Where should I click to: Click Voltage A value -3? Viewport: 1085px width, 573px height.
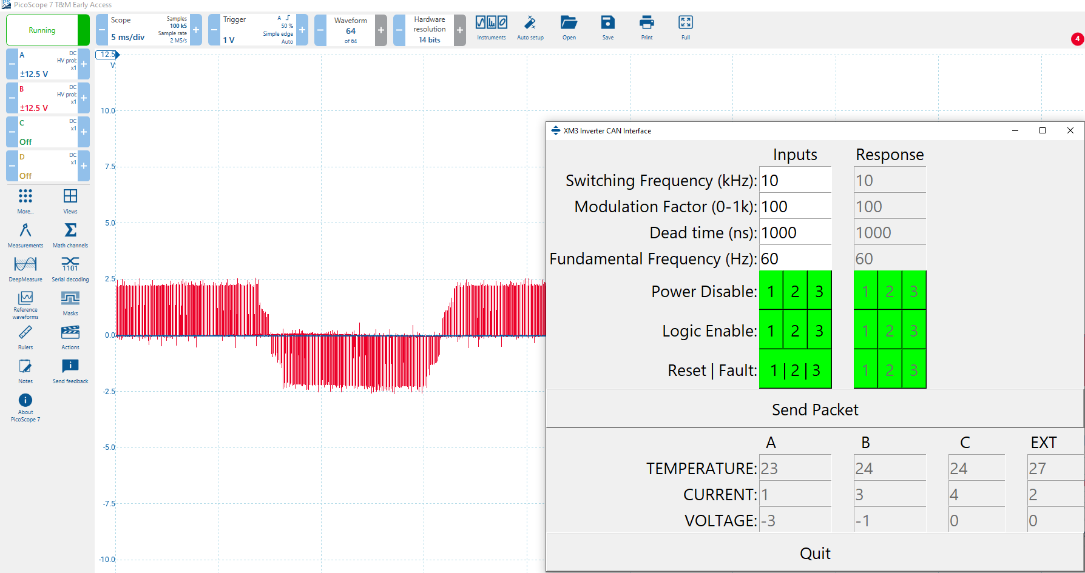click(795, 520)
